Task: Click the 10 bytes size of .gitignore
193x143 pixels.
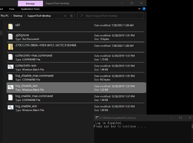Action: 104,39
